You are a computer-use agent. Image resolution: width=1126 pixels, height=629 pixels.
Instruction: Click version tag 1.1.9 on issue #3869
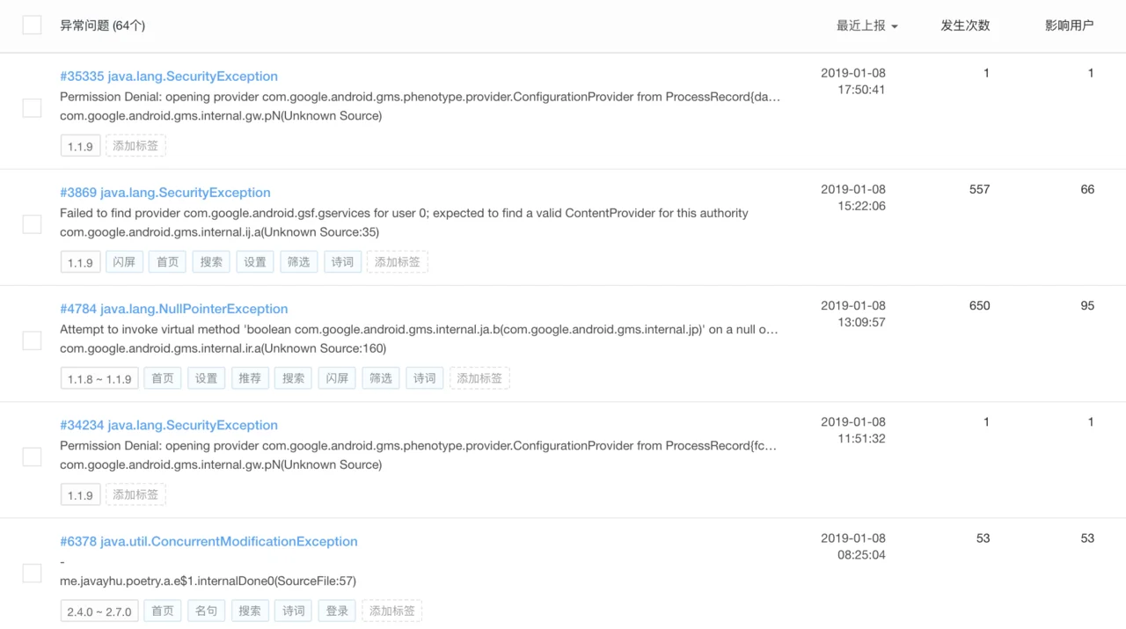[80, 262]
